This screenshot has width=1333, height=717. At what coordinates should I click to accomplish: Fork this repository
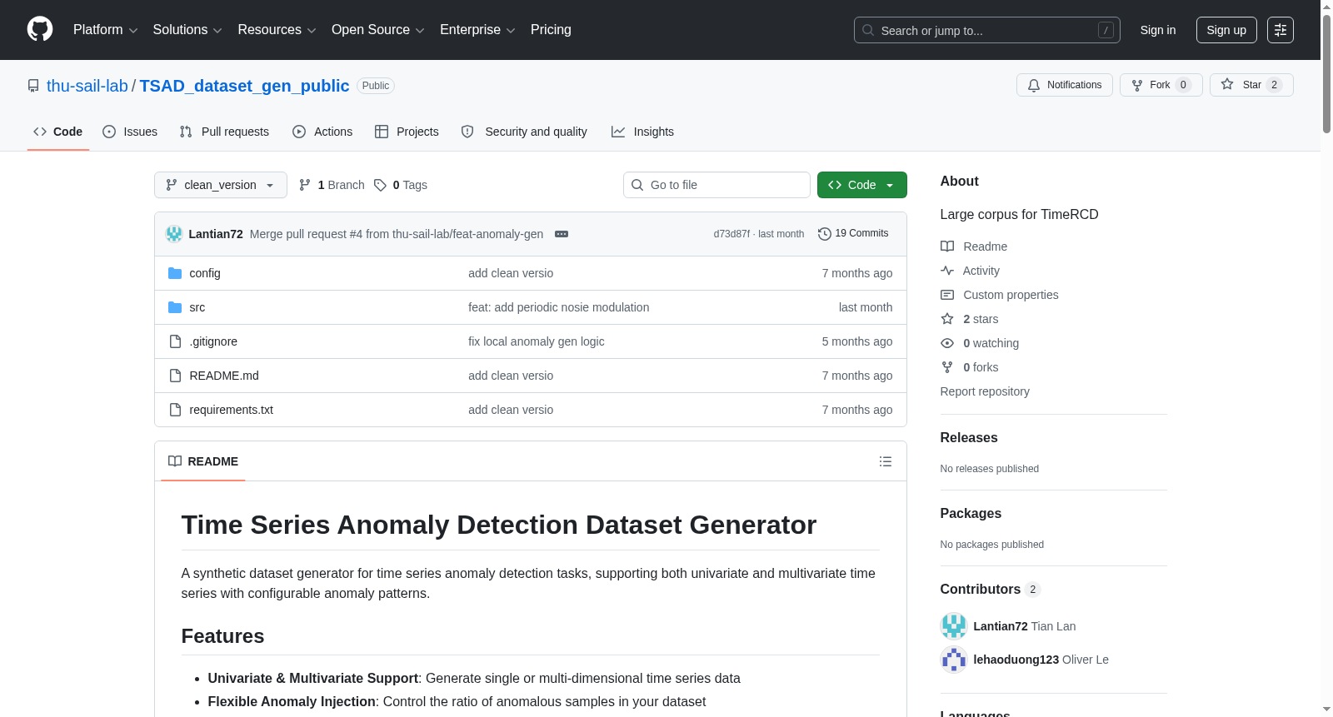pos(1161,85)
